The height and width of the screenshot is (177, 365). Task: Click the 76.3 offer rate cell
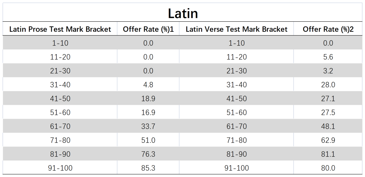pyautogui.click(x=148, y=154)
